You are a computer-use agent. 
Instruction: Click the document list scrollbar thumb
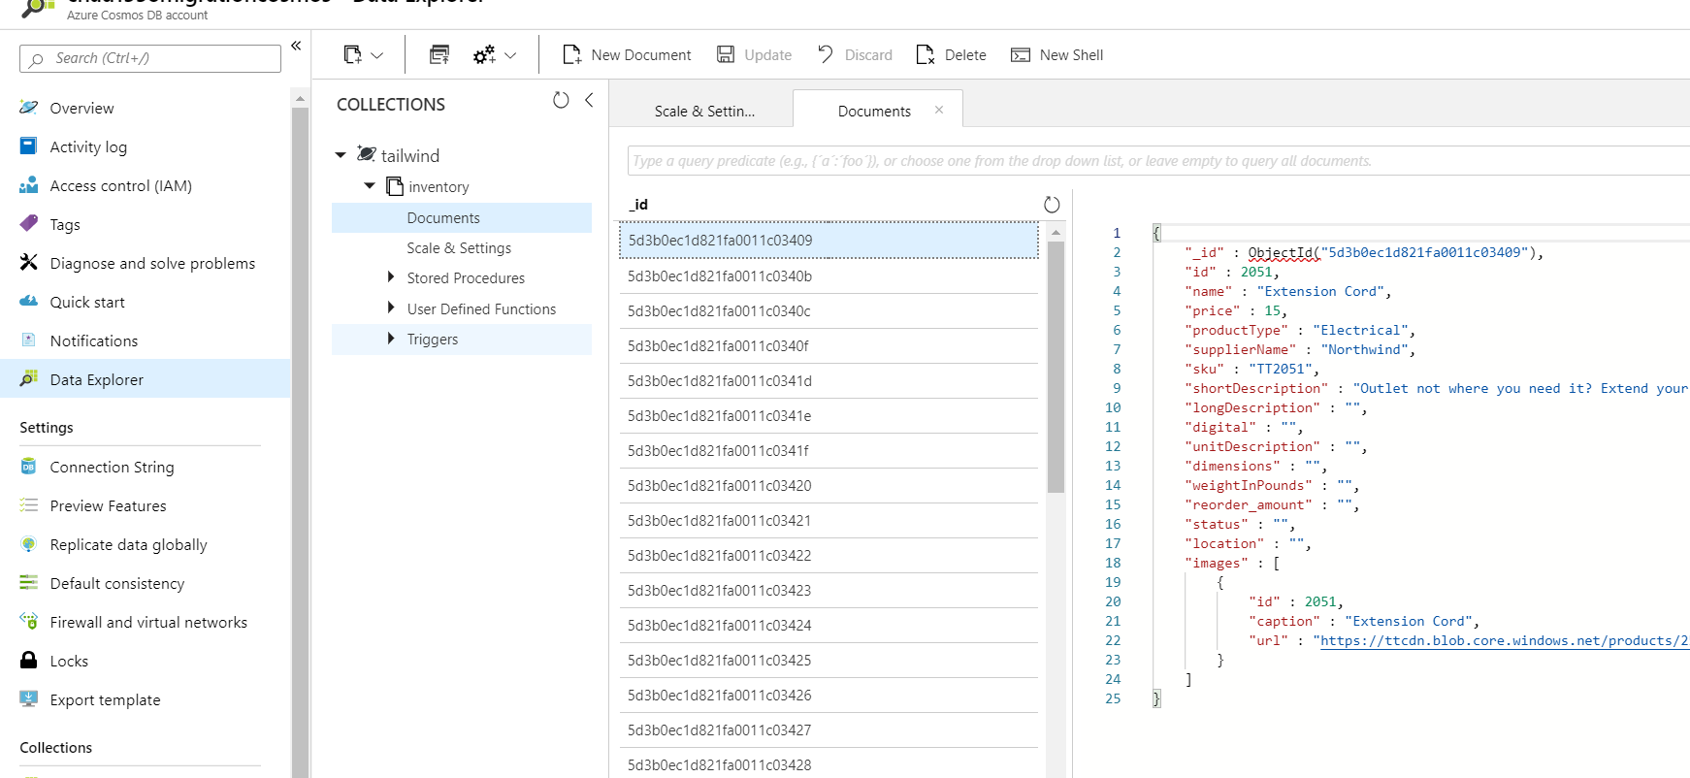point(1056,367)
